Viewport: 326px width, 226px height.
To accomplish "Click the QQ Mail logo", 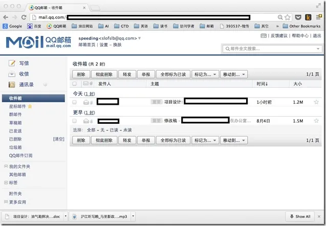I will (38, 42).
